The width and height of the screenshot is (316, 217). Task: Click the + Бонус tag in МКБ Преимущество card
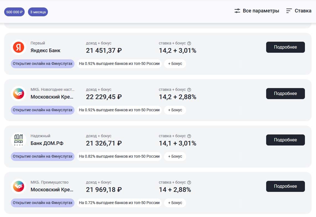point(175,203)
